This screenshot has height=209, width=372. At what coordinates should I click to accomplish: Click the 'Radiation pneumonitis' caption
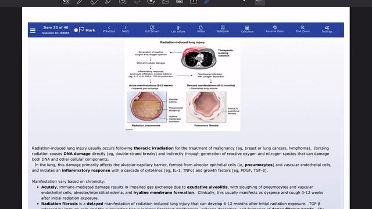pyautogui.click(x=146, y=125)
